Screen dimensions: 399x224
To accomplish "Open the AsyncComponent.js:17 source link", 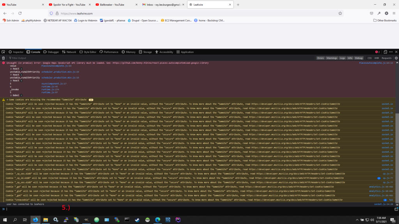I will point(54,84).
